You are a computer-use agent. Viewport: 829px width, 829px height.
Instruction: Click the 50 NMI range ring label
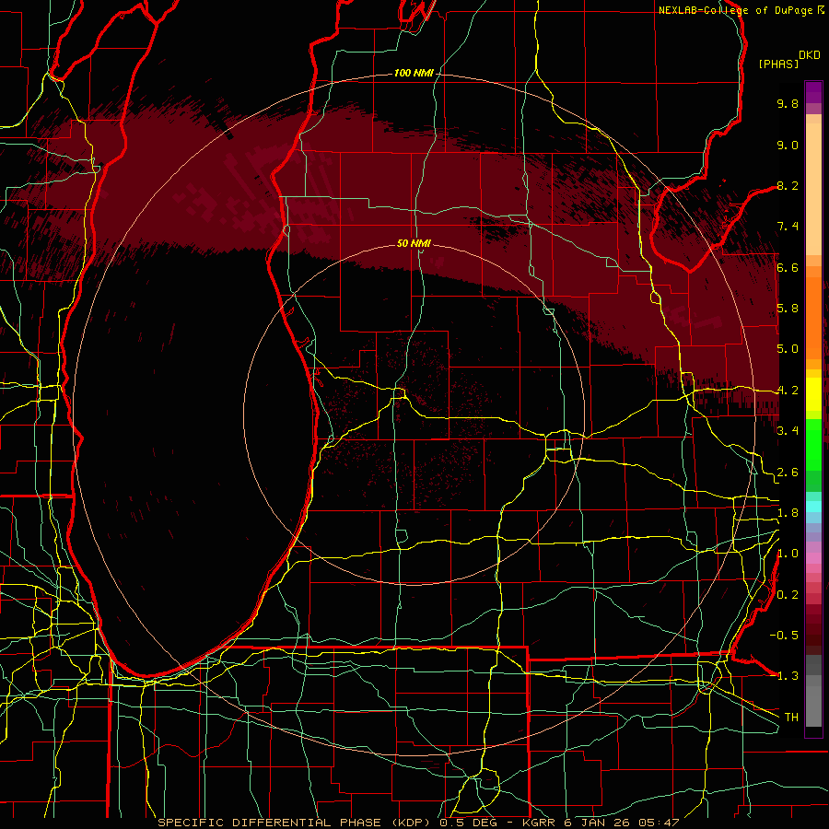[x=414, y=243]
